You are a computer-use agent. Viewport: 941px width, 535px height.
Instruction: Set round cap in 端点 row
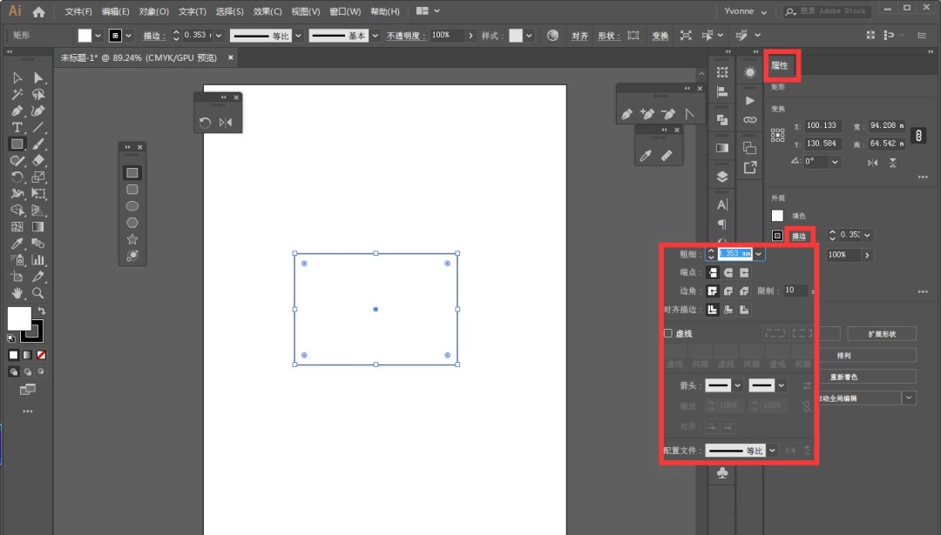coord(728,272)
